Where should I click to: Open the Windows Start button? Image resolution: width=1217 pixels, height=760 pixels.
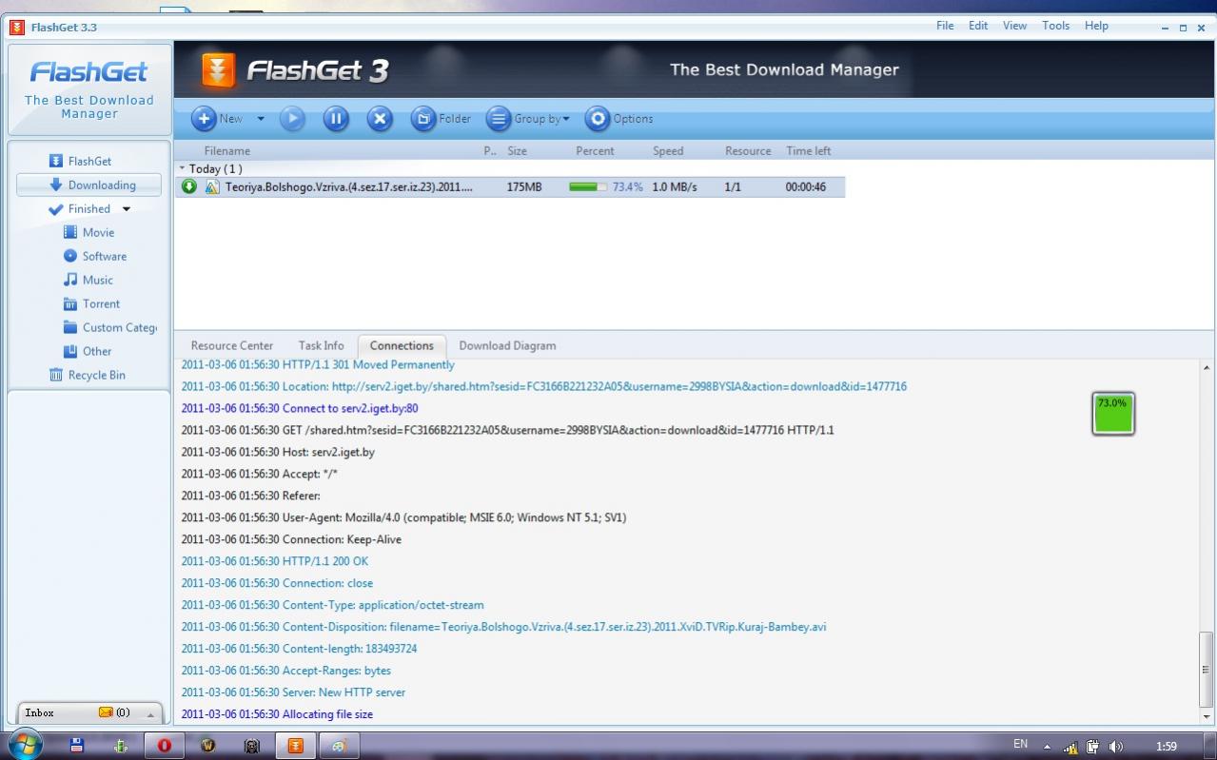click(x=25, y=745)
